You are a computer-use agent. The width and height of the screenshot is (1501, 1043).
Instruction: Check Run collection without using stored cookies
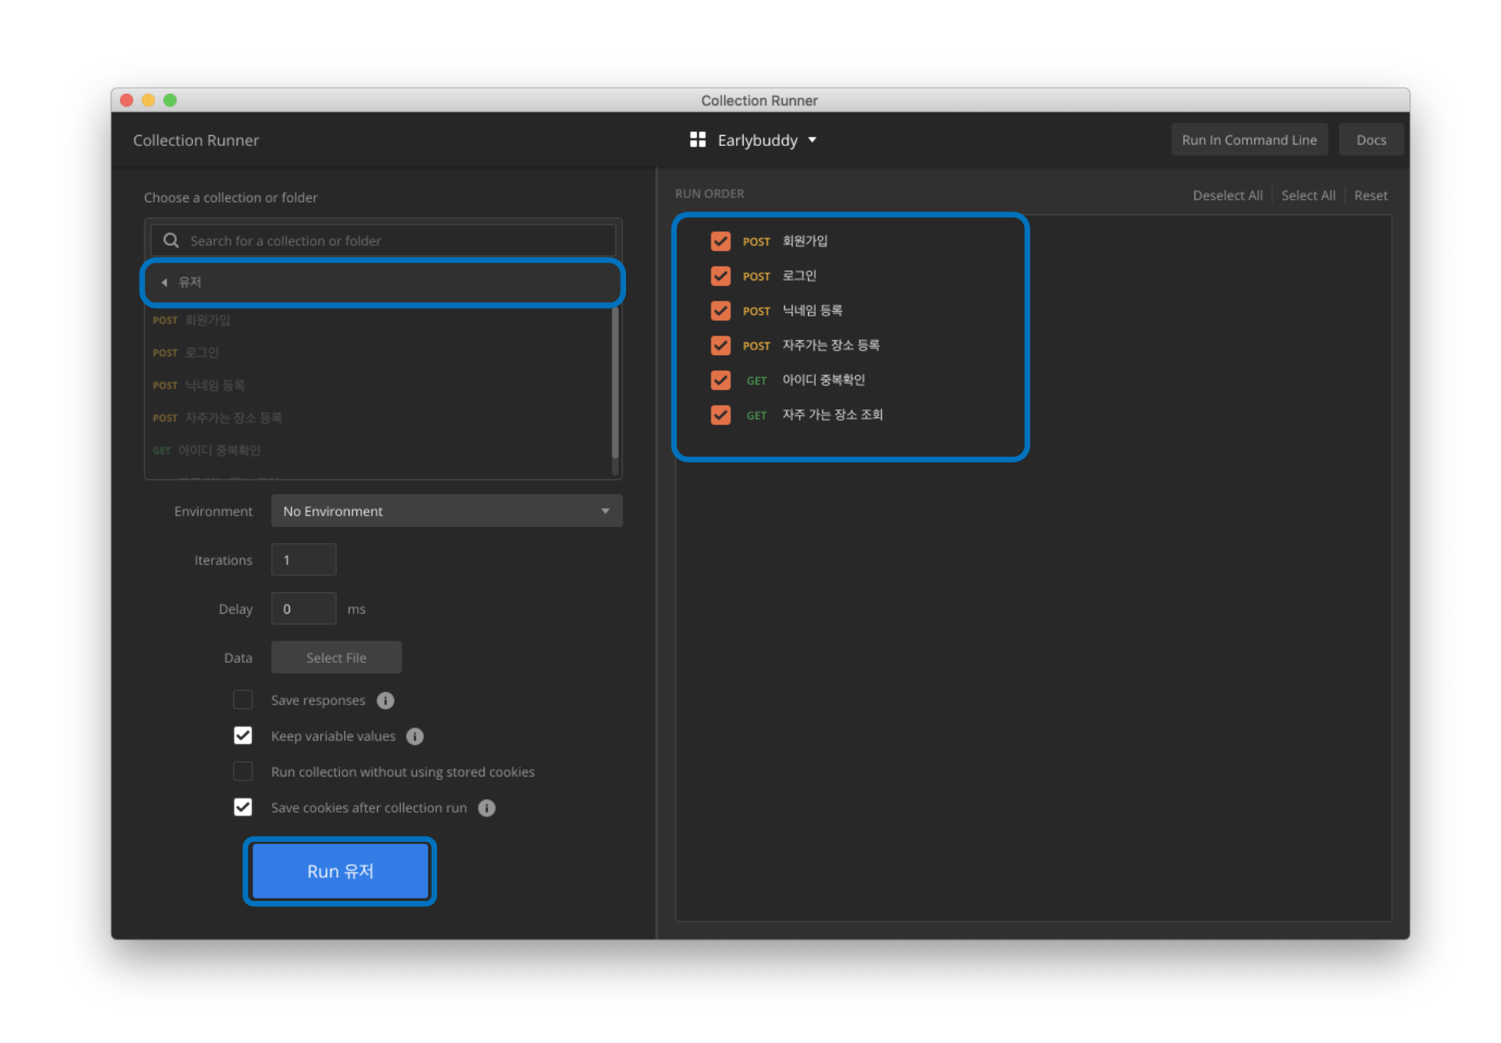pos(243,771)
